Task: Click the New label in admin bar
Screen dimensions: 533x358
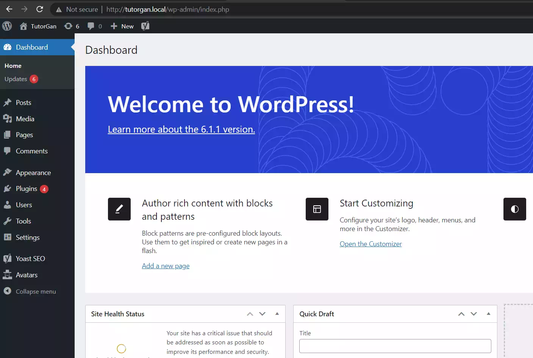Action: point(127,26)
